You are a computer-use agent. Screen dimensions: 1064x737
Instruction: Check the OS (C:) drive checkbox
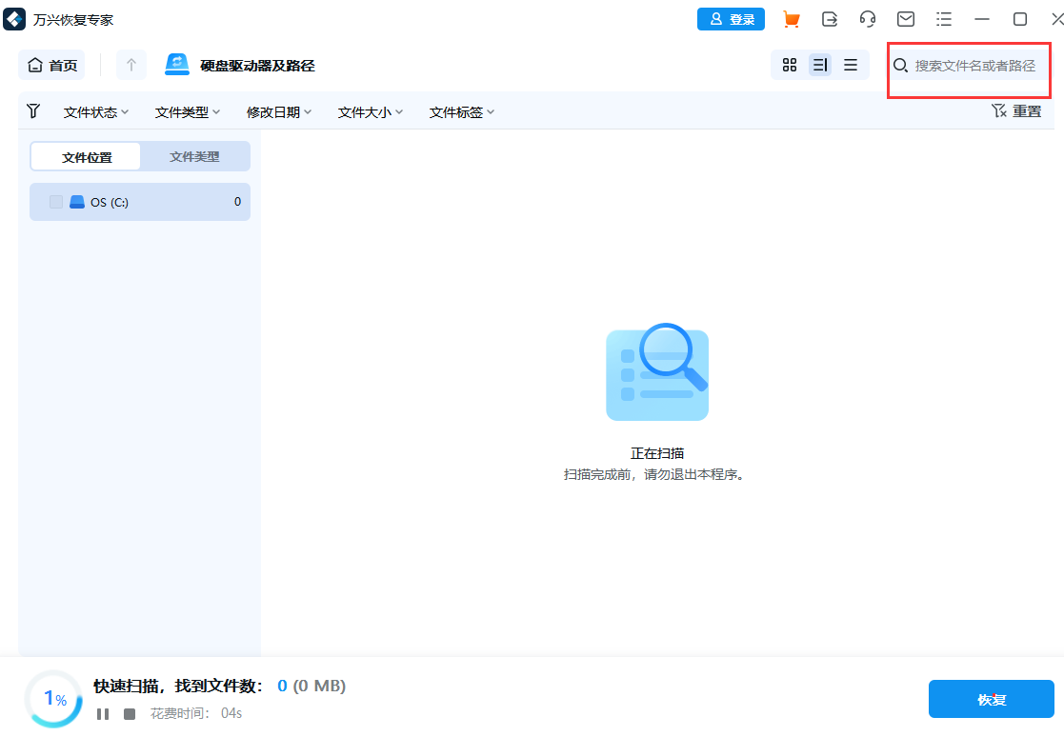54,201
